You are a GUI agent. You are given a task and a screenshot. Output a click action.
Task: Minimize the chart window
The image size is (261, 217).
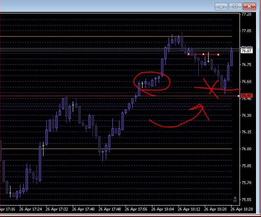coord(221,7)
